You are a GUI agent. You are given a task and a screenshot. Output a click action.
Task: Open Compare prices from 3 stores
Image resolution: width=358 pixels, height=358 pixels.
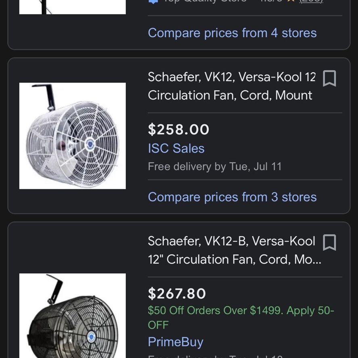[x=232, y=197]
